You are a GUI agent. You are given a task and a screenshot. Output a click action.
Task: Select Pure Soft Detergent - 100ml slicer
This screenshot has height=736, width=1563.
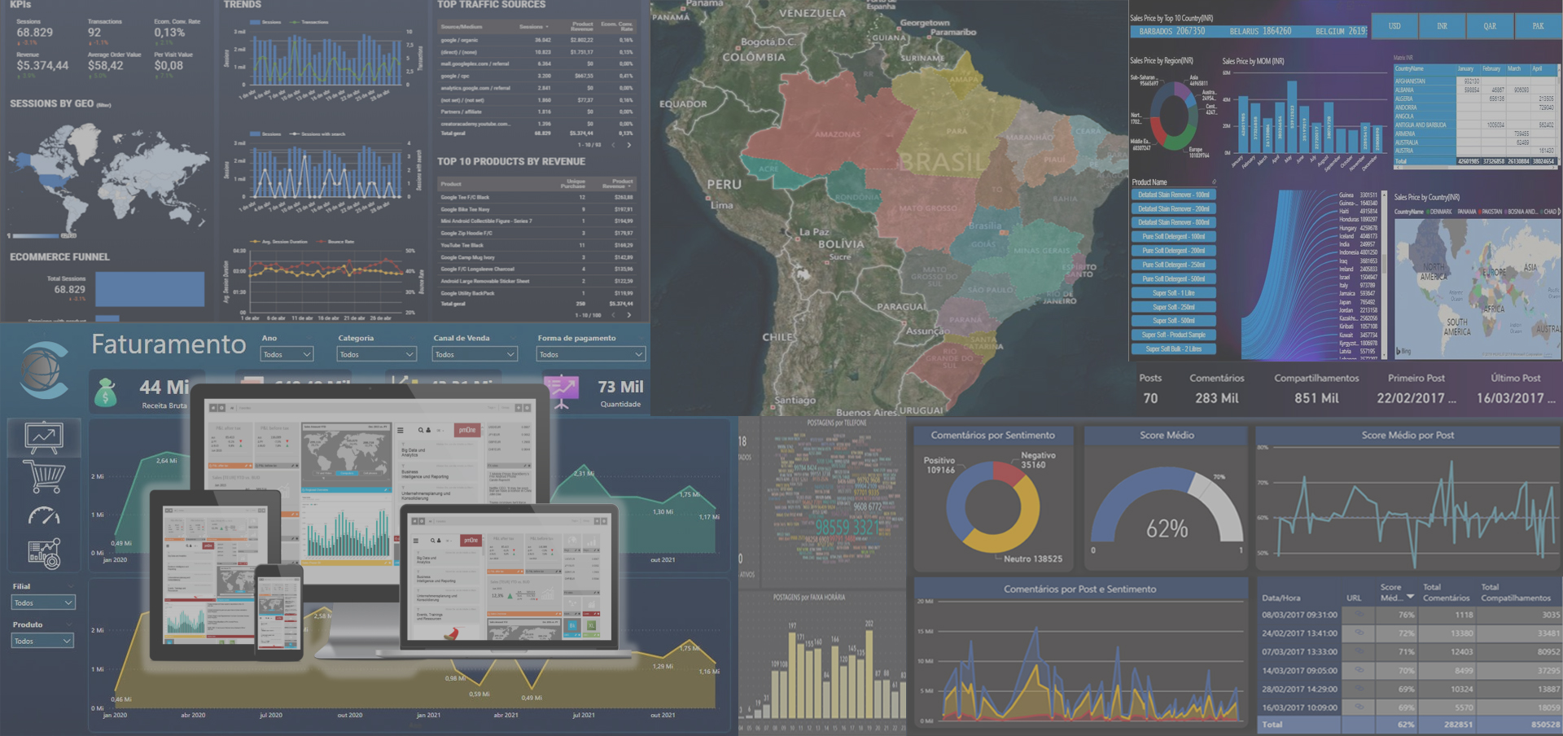coord(1173,237)
